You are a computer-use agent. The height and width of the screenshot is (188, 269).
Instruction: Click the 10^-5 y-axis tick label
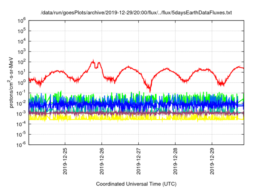(21, 135)
